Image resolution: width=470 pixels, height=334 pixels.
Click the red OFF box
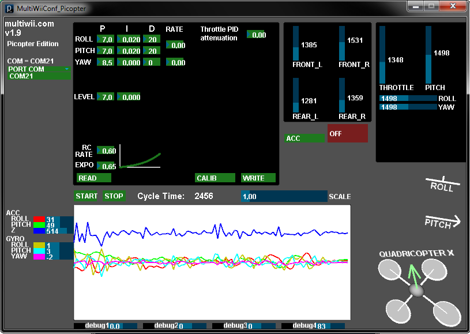[x=348, y=133]
